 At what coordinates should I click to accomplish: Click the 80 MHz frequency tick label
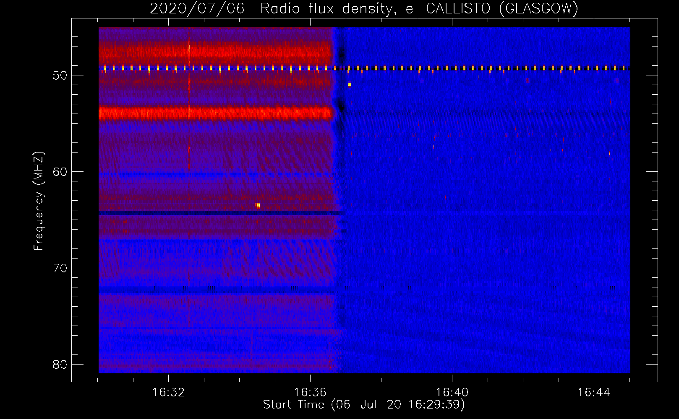tap(60, 365)
